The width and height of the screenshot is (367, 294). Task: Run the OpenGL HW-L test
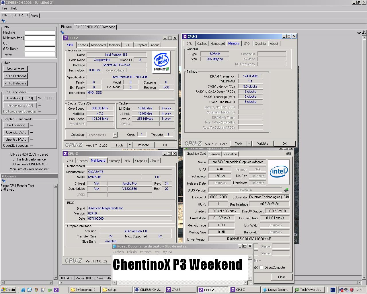click(16, 140)
